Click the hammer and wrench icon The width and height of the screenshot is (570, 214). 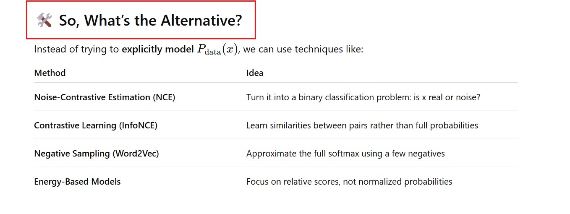44,20
